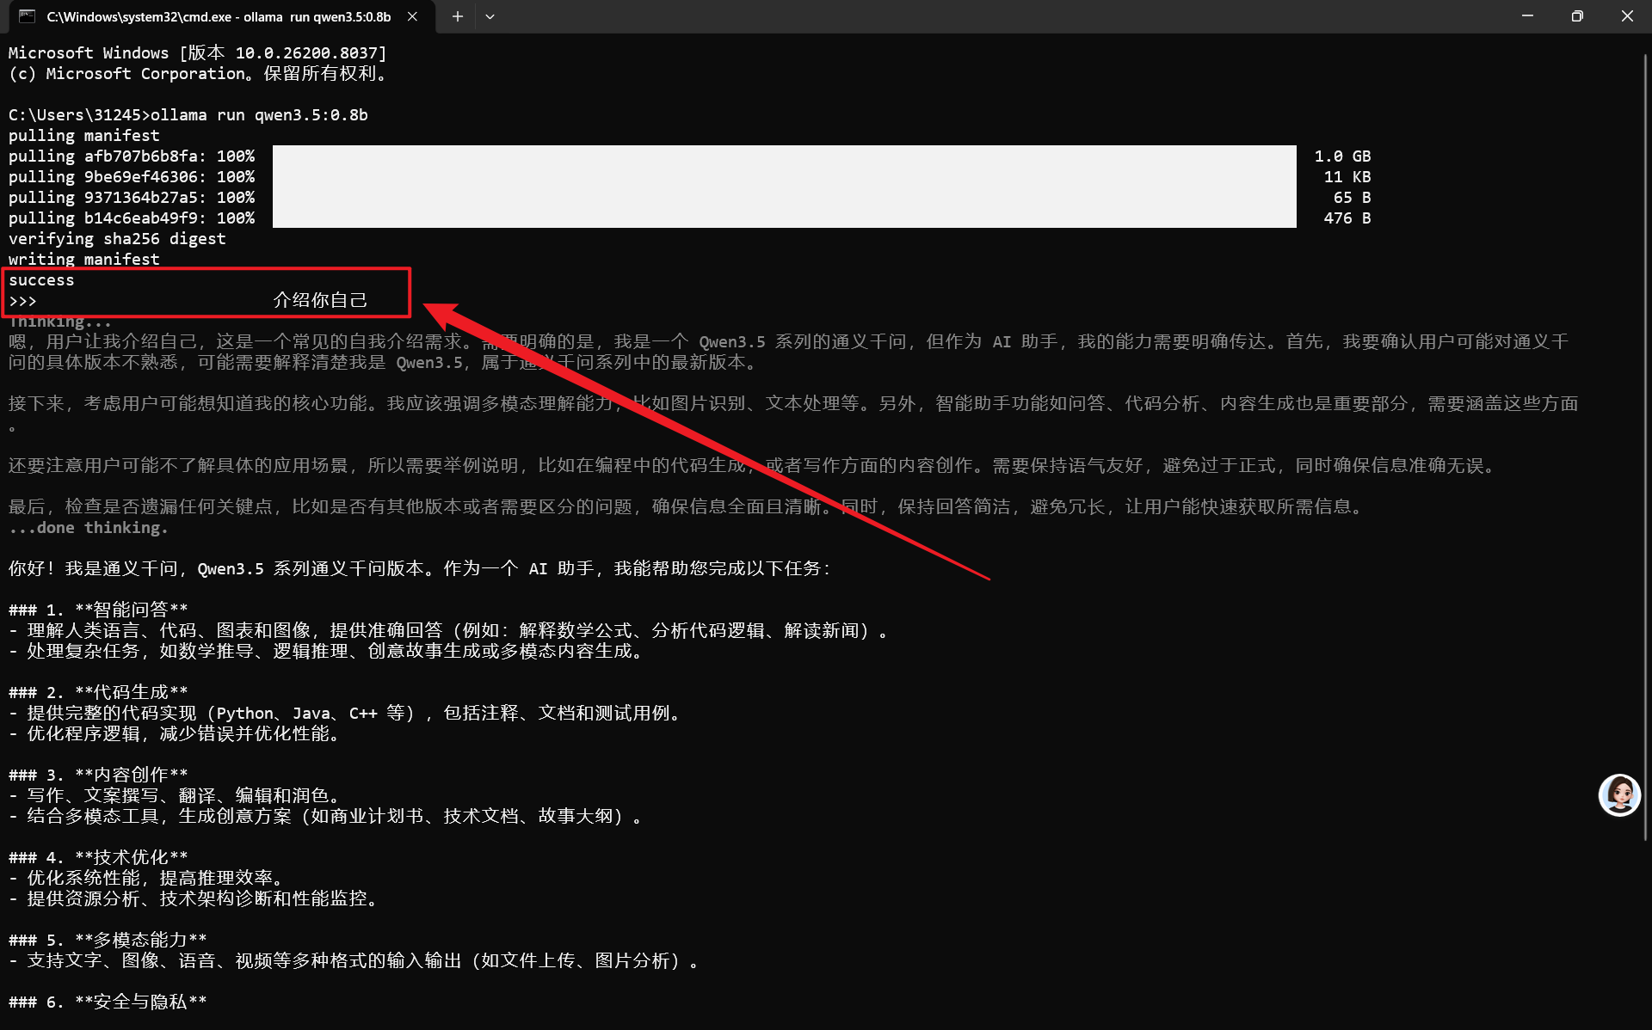Image resolution: width=1652 pixels, height=1030 pixels.
Task: Click the '11 KB' download size
Action: (x=1347, y=177)
